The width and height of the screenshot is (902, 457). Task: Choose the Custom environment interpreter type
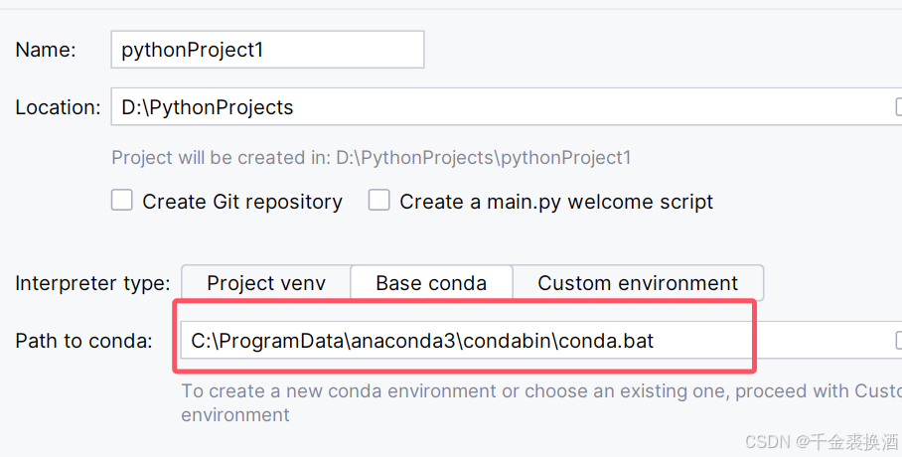[x=638, y=283]
